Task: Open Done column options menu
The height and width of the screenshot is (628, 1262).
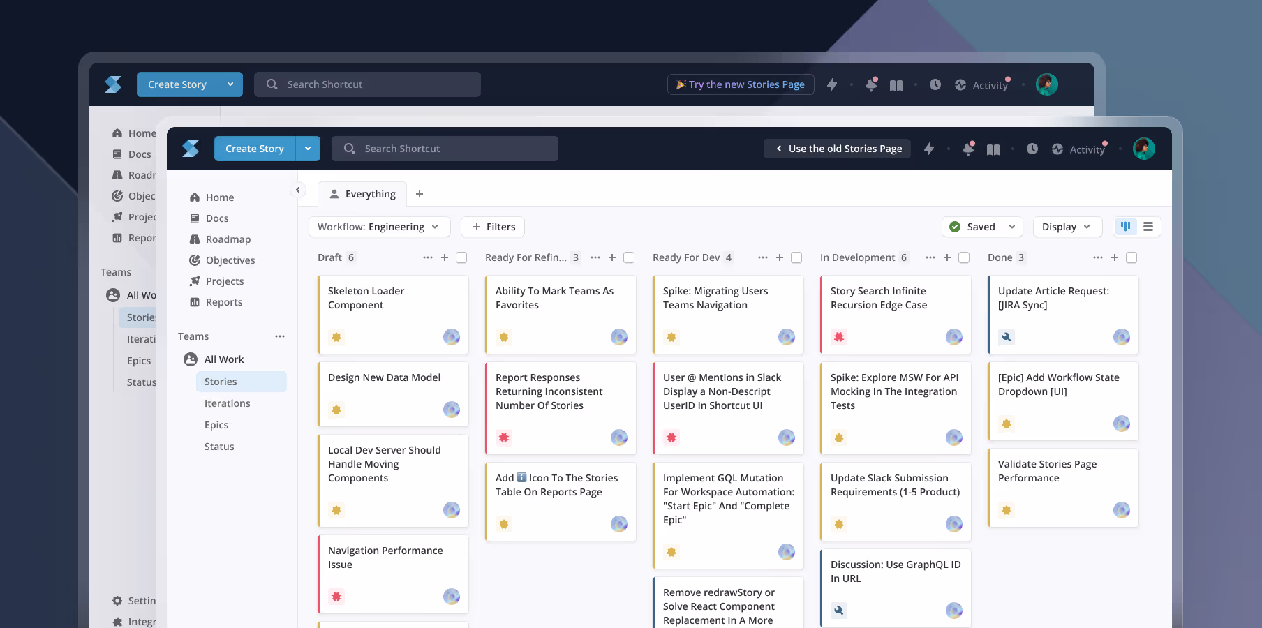Action: tap(1098, 257)
